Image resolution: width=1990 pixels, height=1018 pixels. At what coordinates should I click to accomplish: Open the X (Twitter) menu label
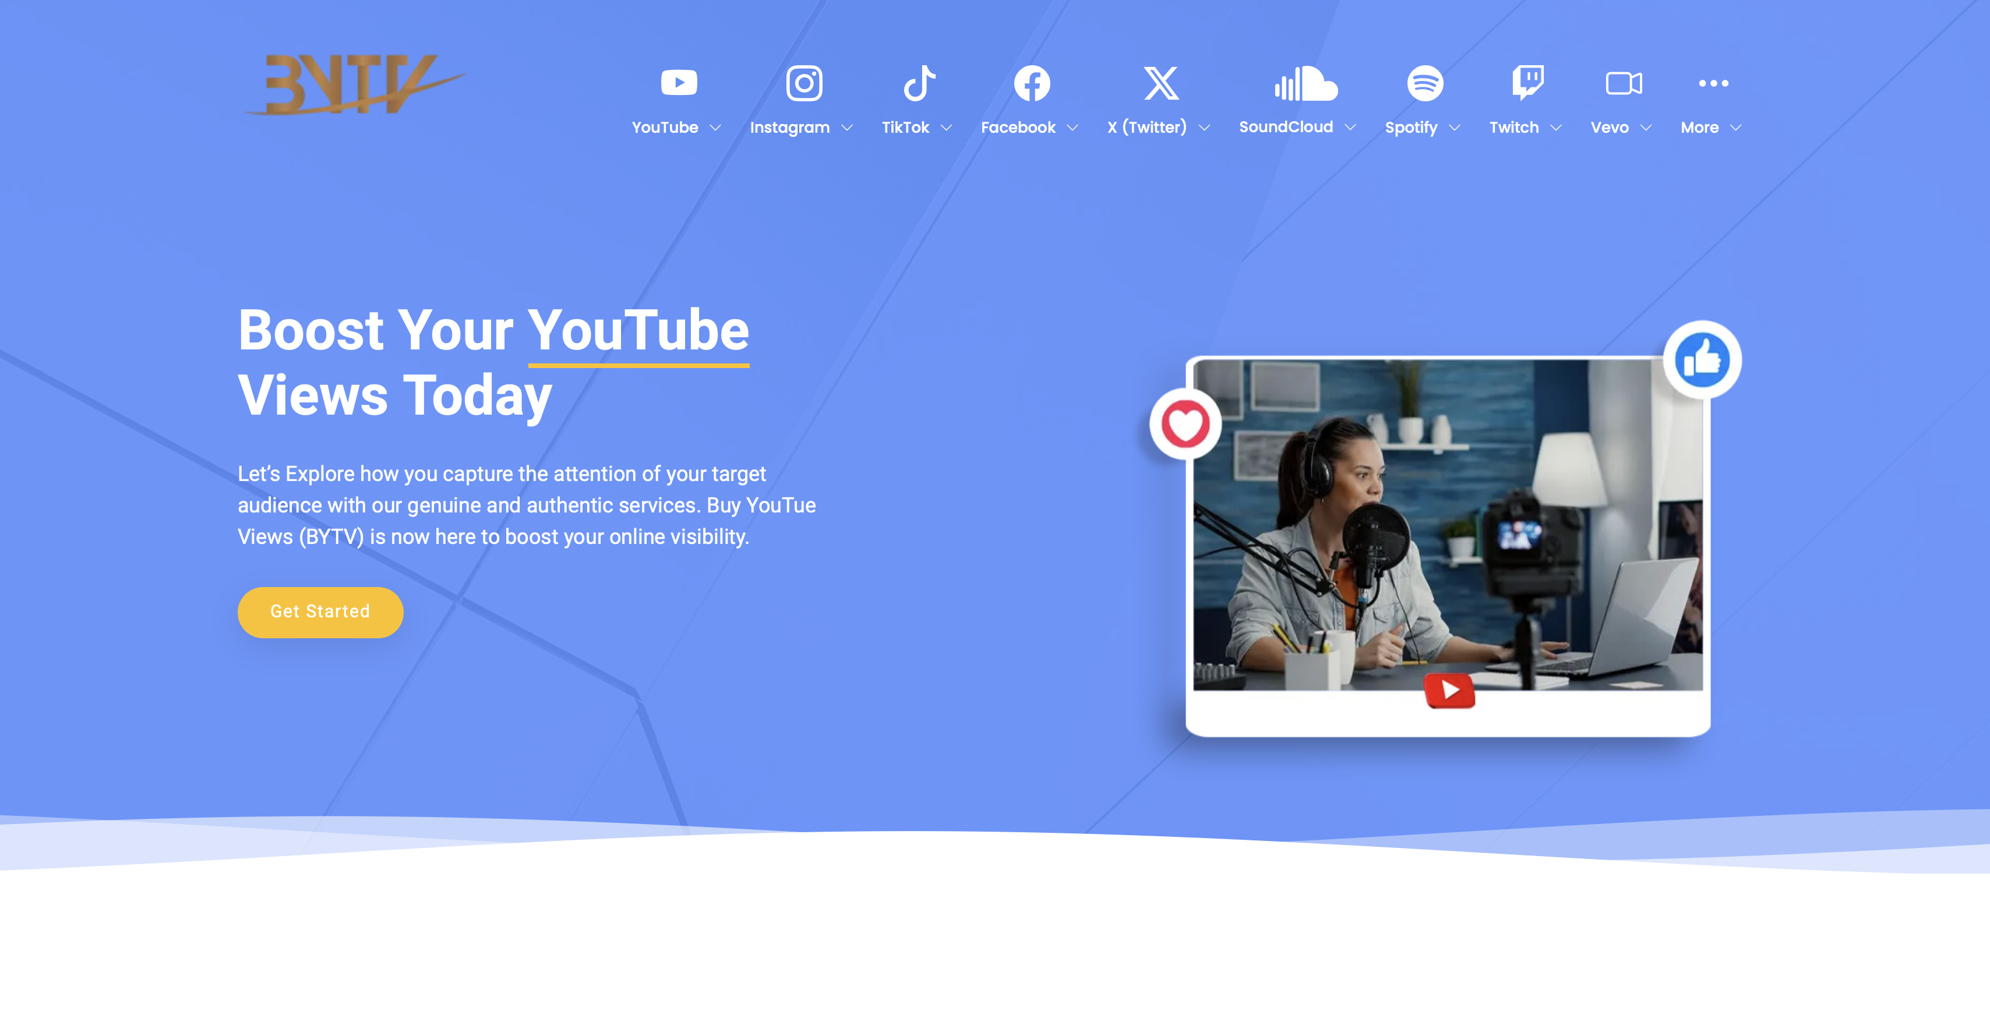coord(1146,128)
